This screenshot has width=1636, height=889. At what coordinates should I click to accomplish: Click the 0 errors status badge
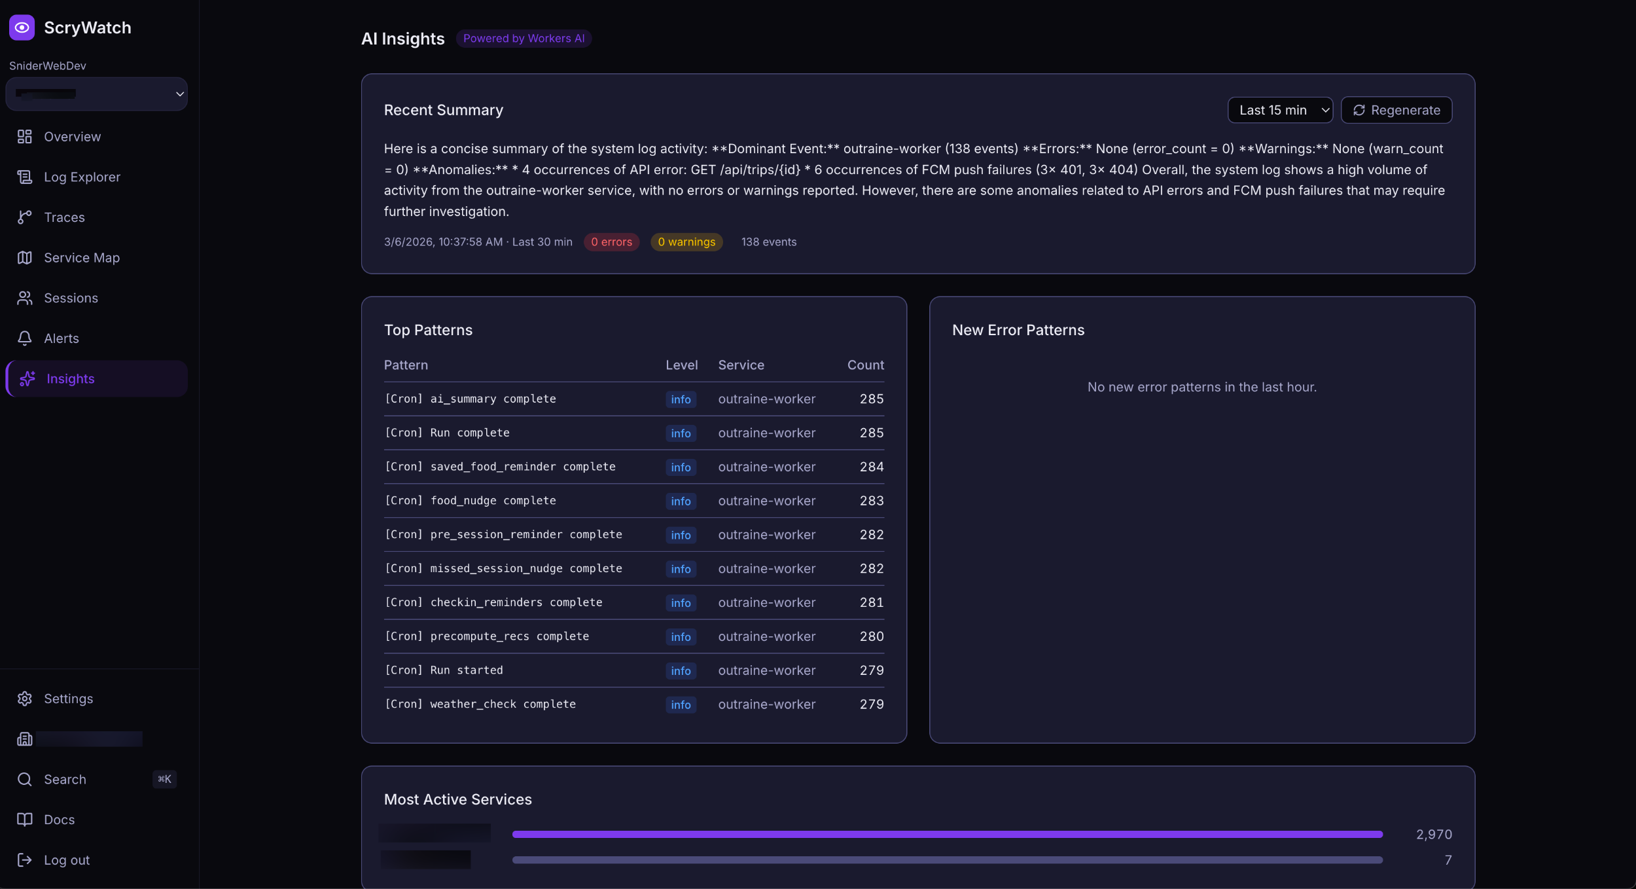coord(611,242)
